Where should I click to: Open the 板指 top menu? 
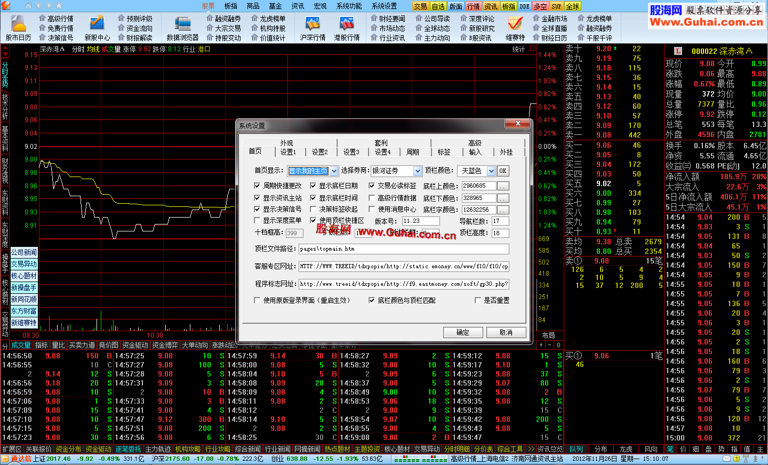[x=231, y=6]
